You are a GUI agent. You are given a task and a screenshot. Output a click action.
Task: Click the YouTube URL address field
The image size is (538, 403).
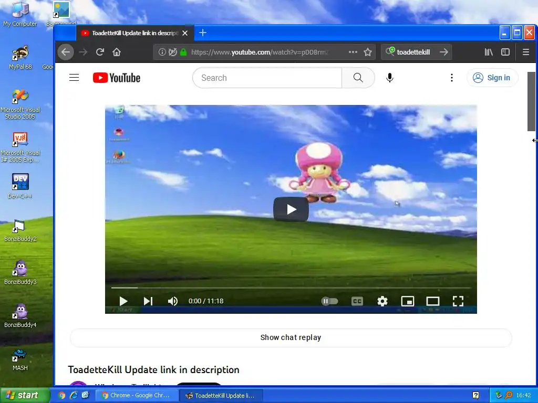[x=264, y=52]
